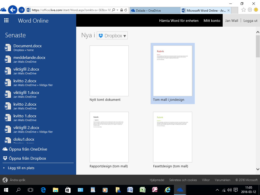This screenshot has height=195, width=260.
Task: Open the app launcher grid icon
Action: (6, 20)
